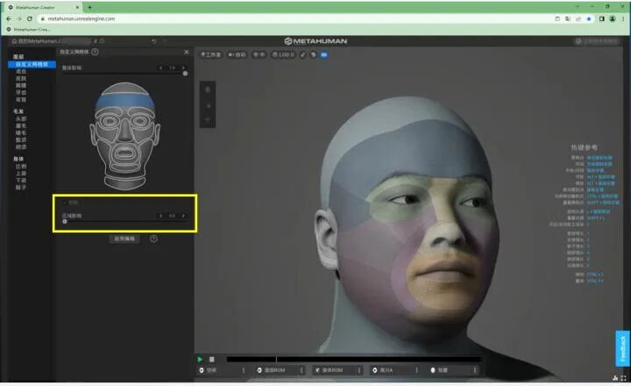Open the 工作室 lighting dropdown

point(211,54)
